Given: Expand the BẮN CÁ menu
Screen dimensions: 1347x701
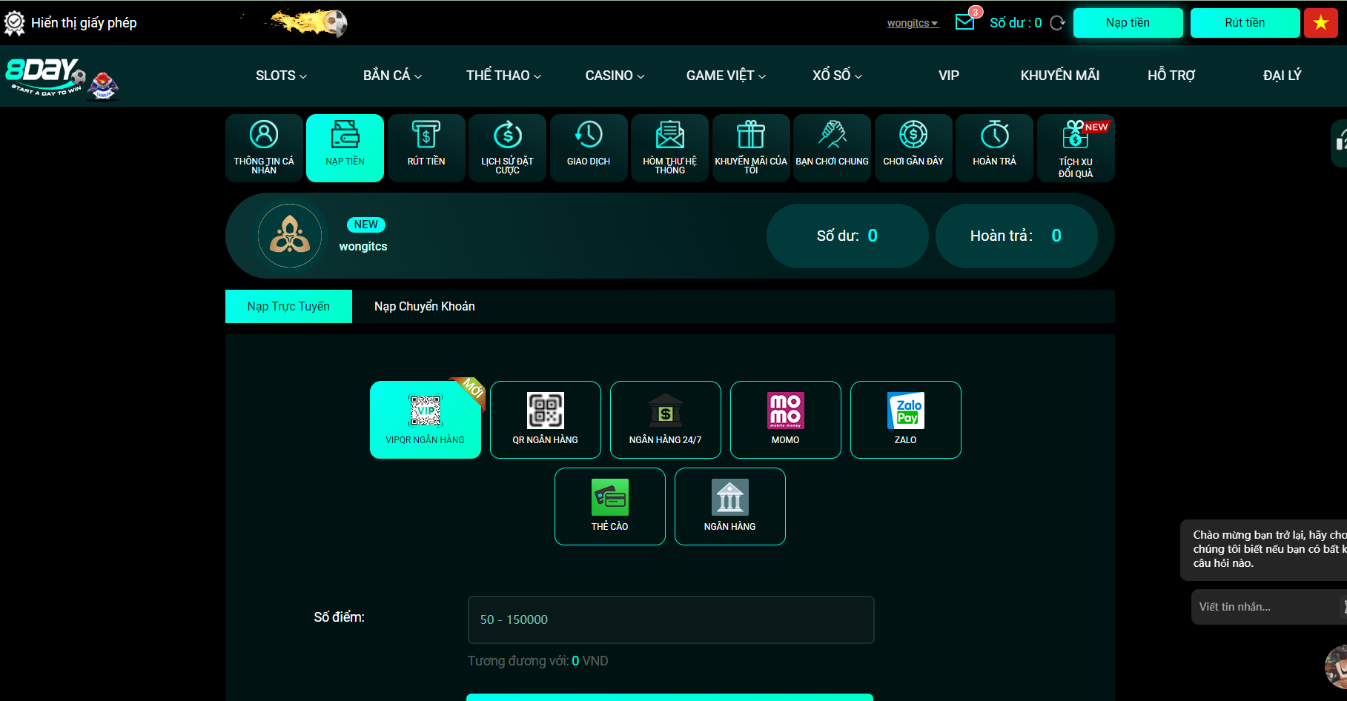Looking at the screenshot, I should click(392, 76).
